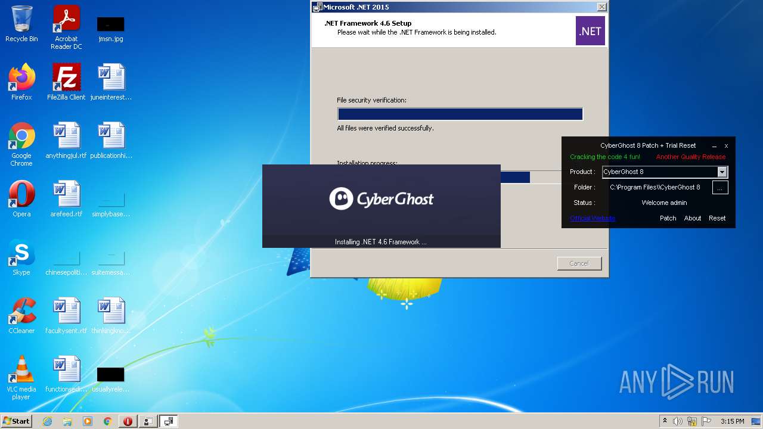Open media player taskbar icon
763x429 pixels.
[x=88, y=421]
